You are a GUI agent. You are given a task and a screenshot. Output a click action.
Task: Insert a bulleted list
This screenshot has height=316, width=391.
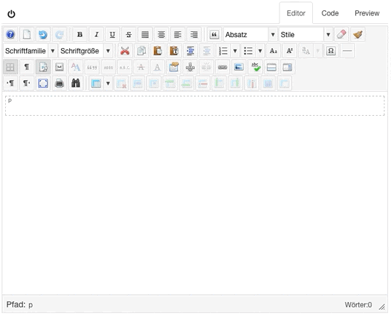click(x=248, y=51)
